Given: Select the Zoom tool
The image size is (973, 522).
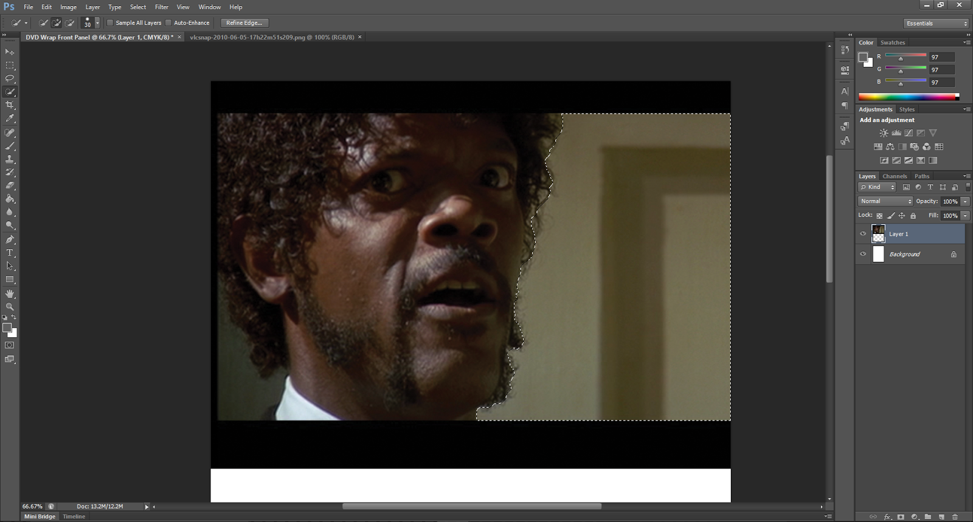Looking at the screenshot, I should 10,307.
